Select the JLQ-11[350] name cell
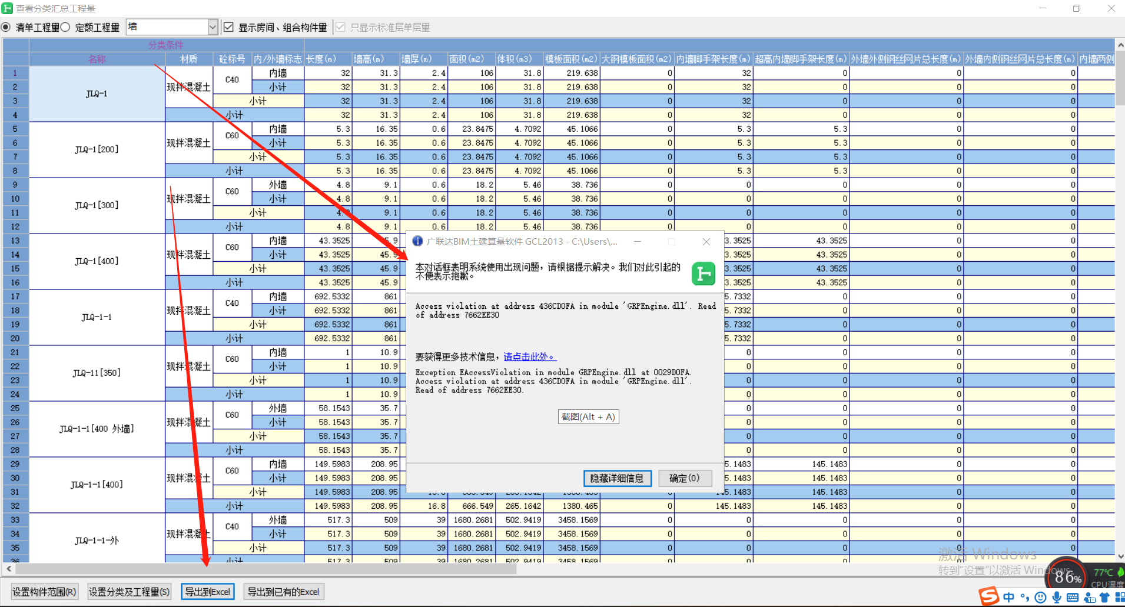 97,373
